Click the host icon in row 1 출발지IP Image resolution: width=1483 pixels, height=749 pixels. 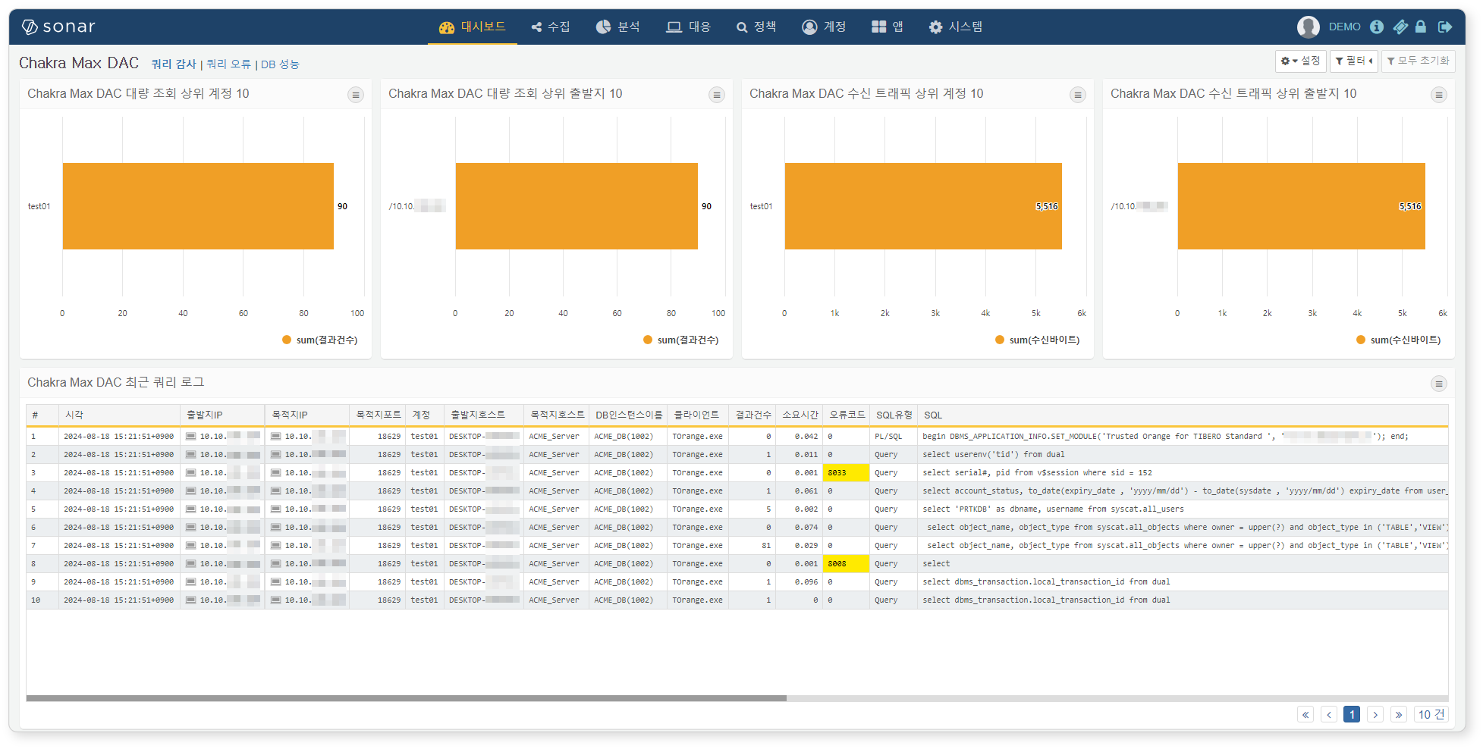click(x=191, y=437)
